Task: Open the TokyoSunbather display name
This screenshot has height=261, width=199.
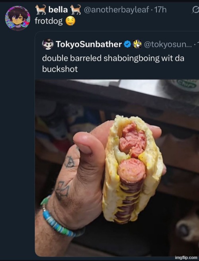Action: pos(89,44)
